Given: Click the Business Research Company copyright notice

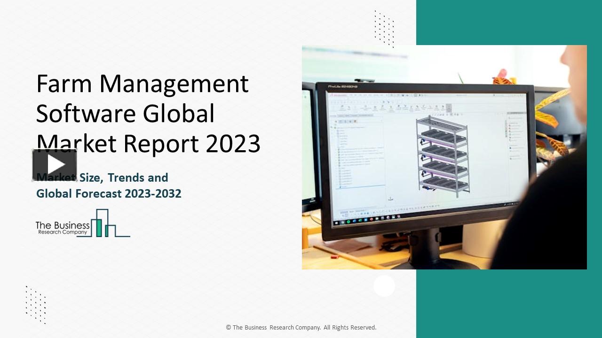Looking at the screenshot, I should [x=301, y=327].
